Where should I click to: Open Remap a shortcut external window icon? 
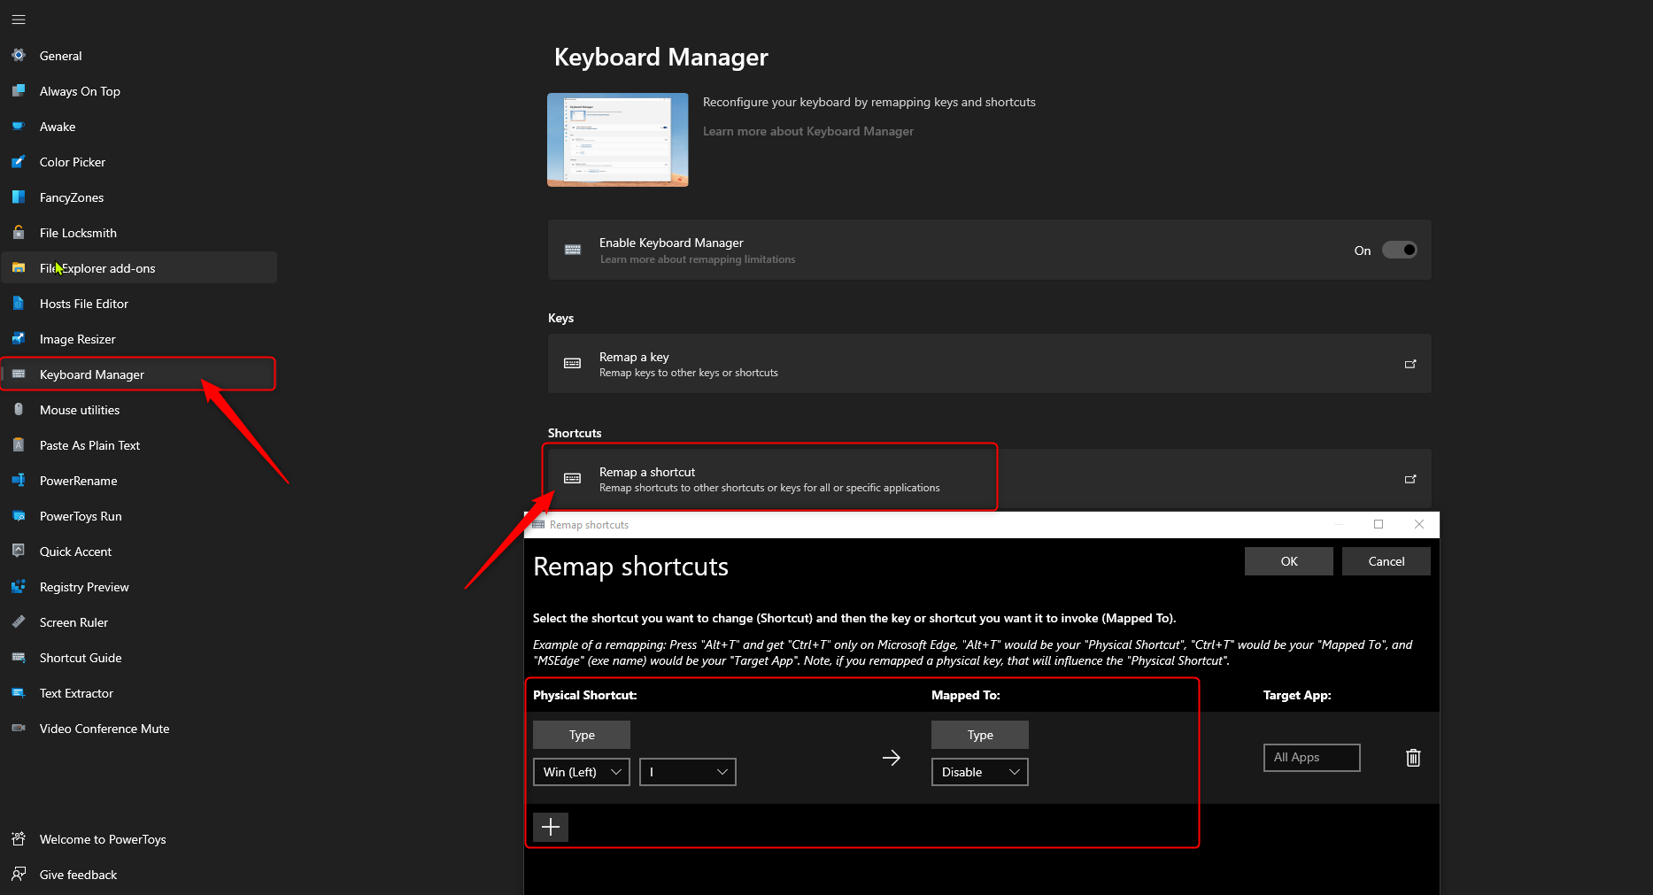pyautogui.click(x=1410, y=479)
